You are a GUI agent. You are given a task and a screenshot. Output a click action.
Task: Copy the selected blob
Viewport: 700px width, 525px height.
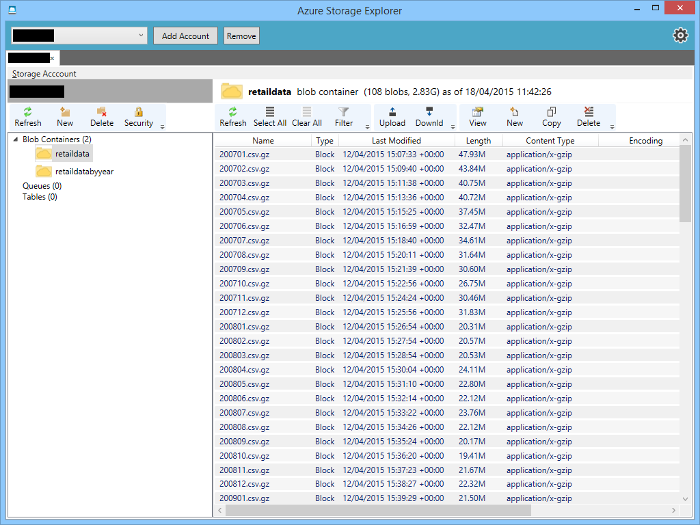tap(552, 117)
